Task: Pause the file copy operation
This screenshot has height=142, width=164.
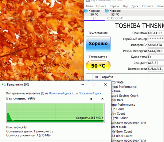Action: click(x=91, y=99)
